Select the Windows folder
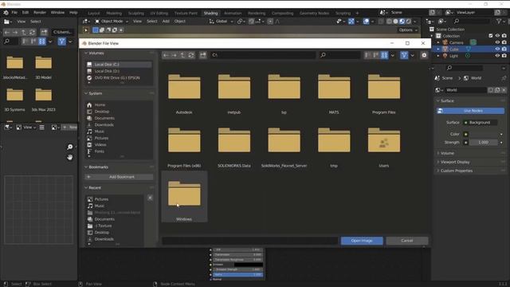The image size is (510, 287). click(184, 197)
